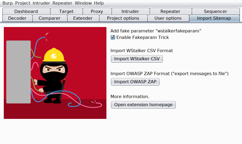Click Open extension homepage button
This screenshot has height=144, width=242.
(143, 105)
